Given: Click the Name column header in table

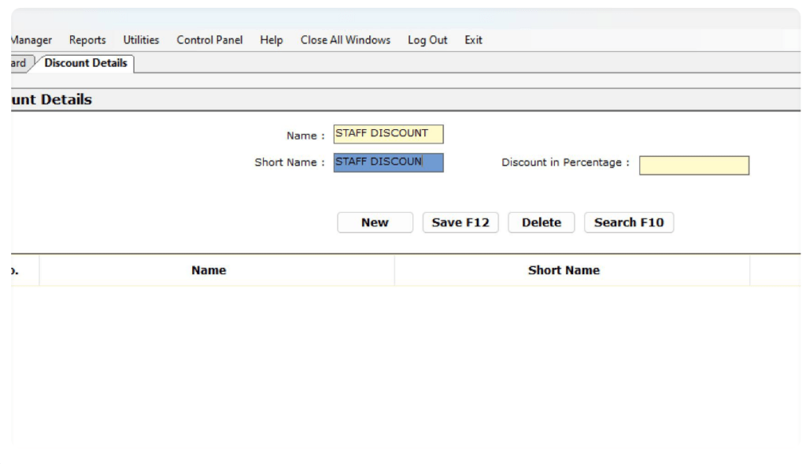Looking at the screenshot, I should 209,270.
